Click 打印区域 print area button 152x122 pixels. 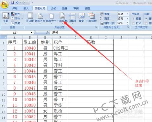[62, 18]
